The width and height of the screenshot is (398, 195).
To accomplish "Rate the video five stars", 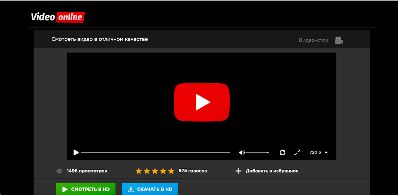I will pyautogui.click(x=171, y=171).
